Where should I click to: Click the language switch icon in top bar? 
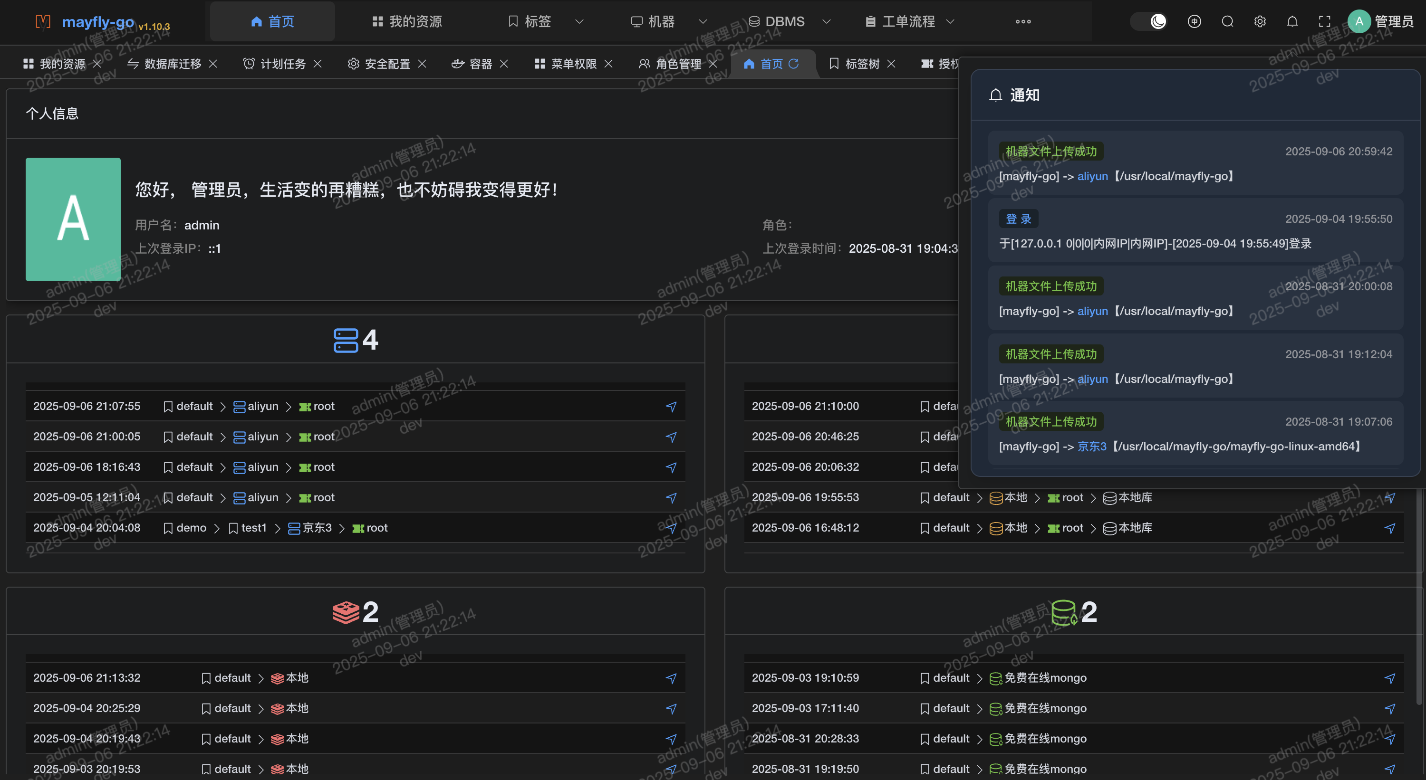[1194, 21]
